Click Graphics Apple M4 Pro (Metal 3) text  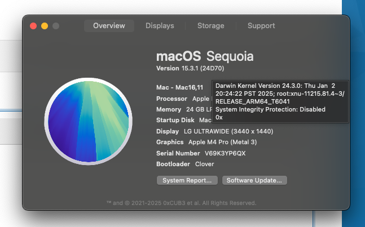tap(206, 142)
